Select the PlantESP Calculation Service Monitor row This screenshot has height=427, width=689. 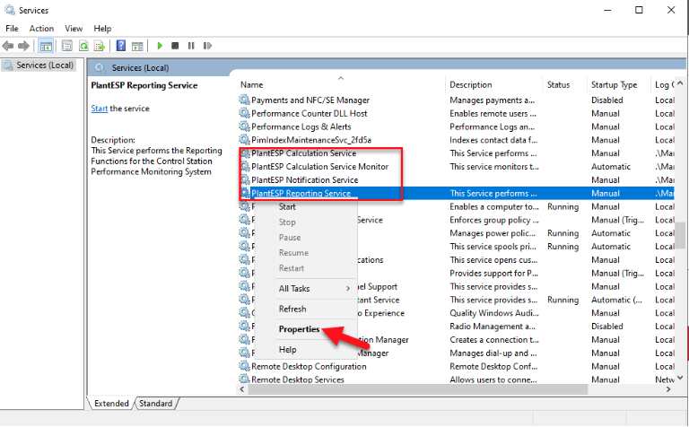(x=456, y=167)
